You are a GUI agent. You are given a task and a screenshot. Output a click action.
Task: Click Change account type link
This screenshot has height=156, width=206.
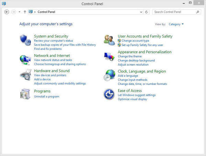[x=135, y=41]
